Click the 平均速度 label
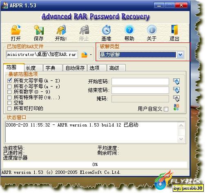The height and width of the screenshot is (193, 205). pos(108,148)
